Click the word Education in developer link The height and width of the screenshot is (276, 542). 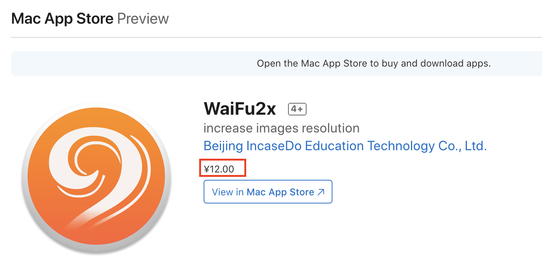click(x=334, y=146)
